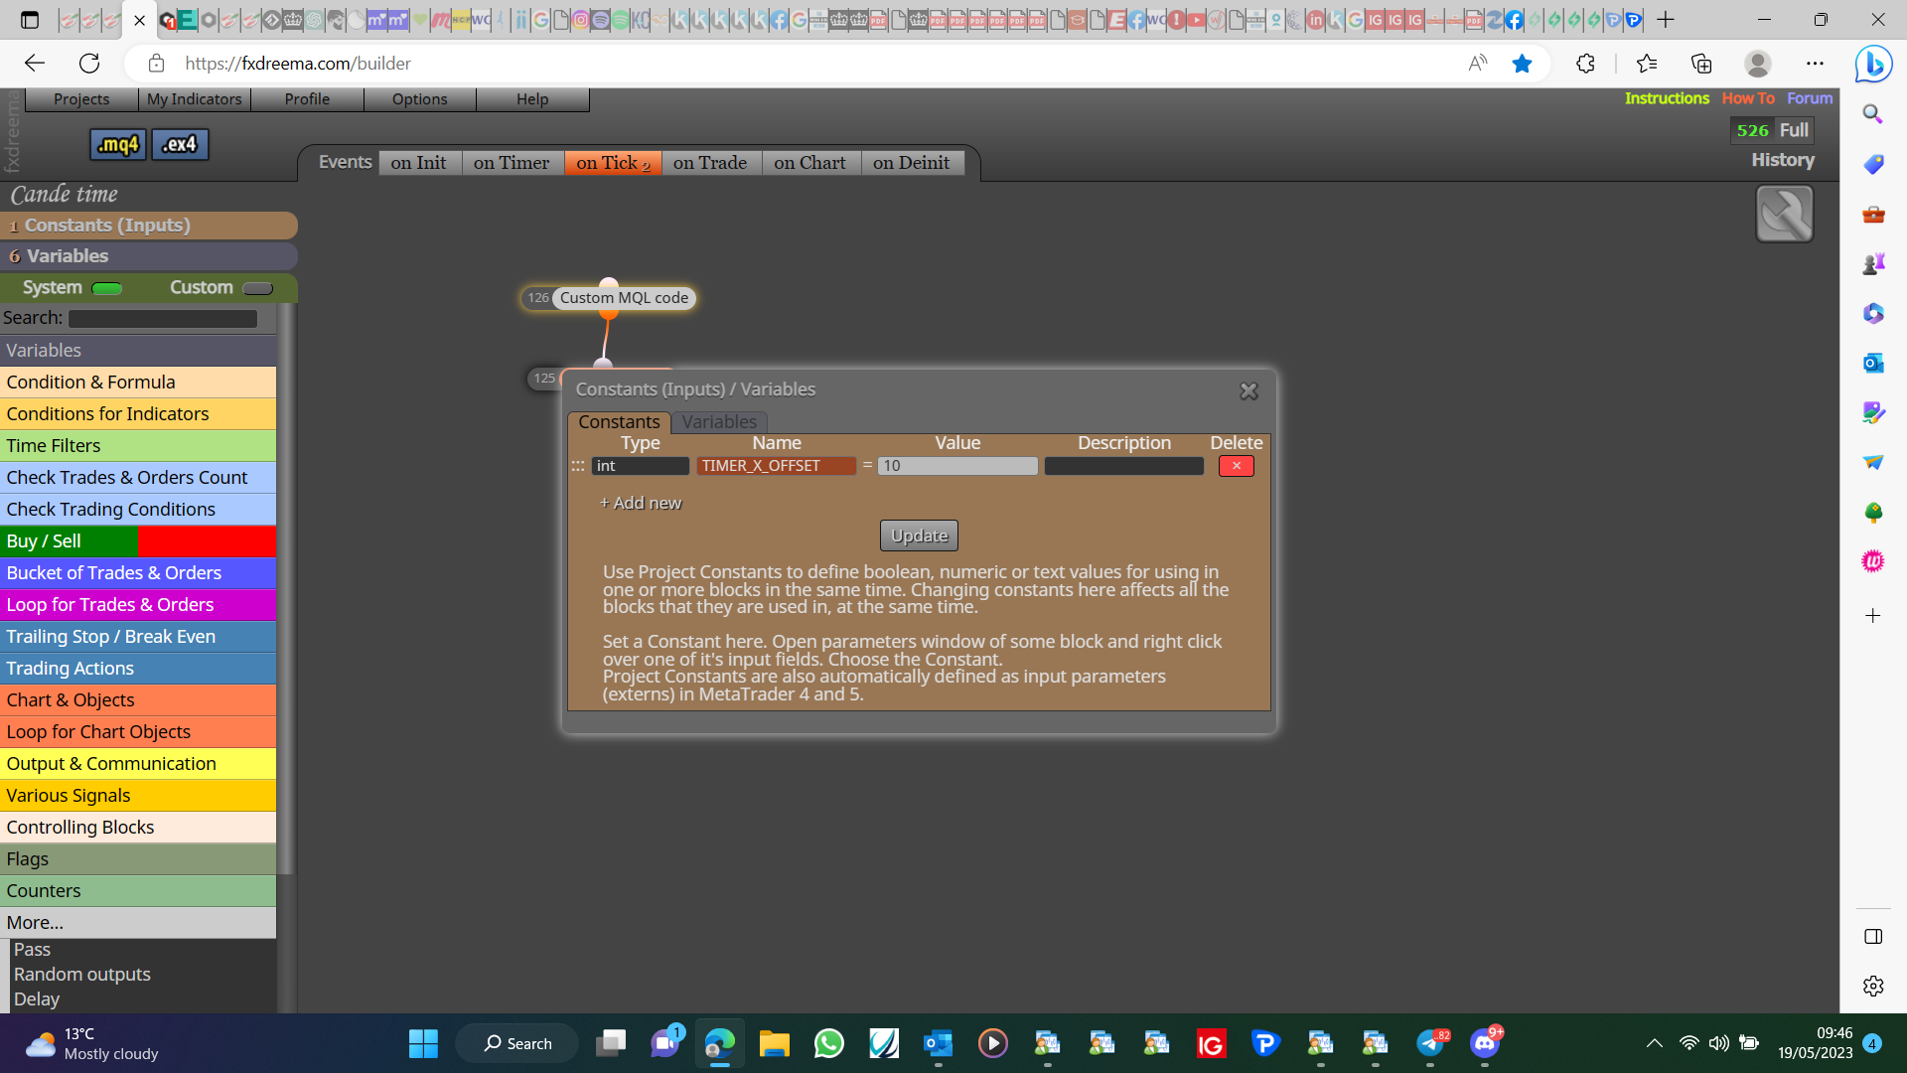Edit the TIMER_X_OFFSET name field
Viewport: 1907px width, 1073px height.
(x=776, y=466)
